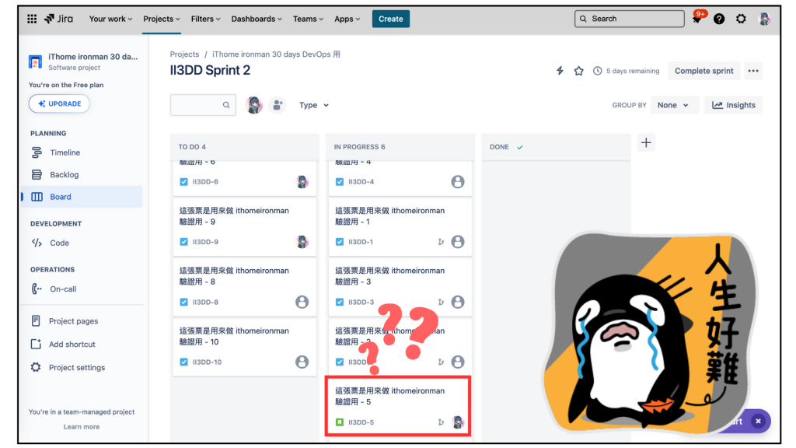The width and height of the screenshot is (796, 448).
Task: Expand the Apps menu
Action: pos(347,19)
